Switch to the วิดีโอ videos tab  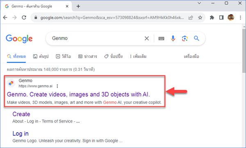click(64, 56)
